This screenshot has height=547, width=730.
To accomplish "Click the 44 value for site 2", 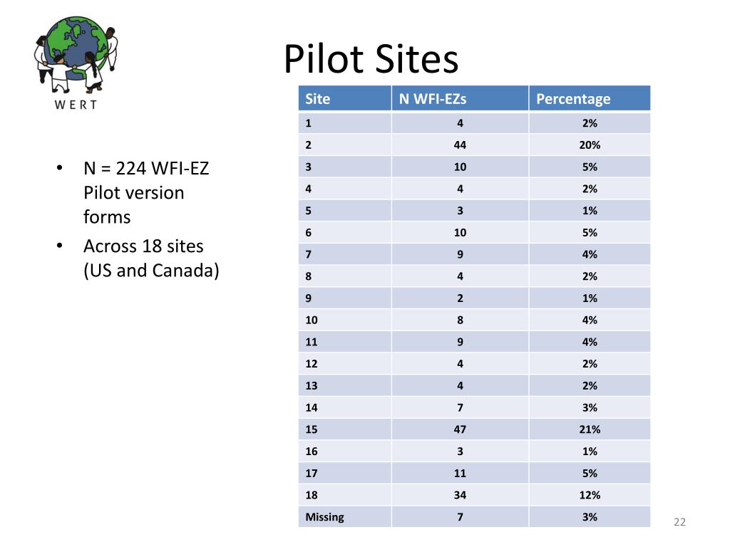I will point(460,145).
